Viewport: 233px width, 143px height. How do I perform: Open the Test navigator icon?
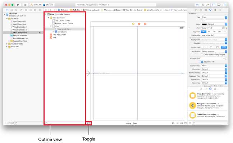(26, 10)
